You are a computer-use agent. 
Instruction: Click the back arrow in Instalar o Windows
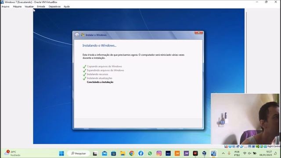point(77,35)
